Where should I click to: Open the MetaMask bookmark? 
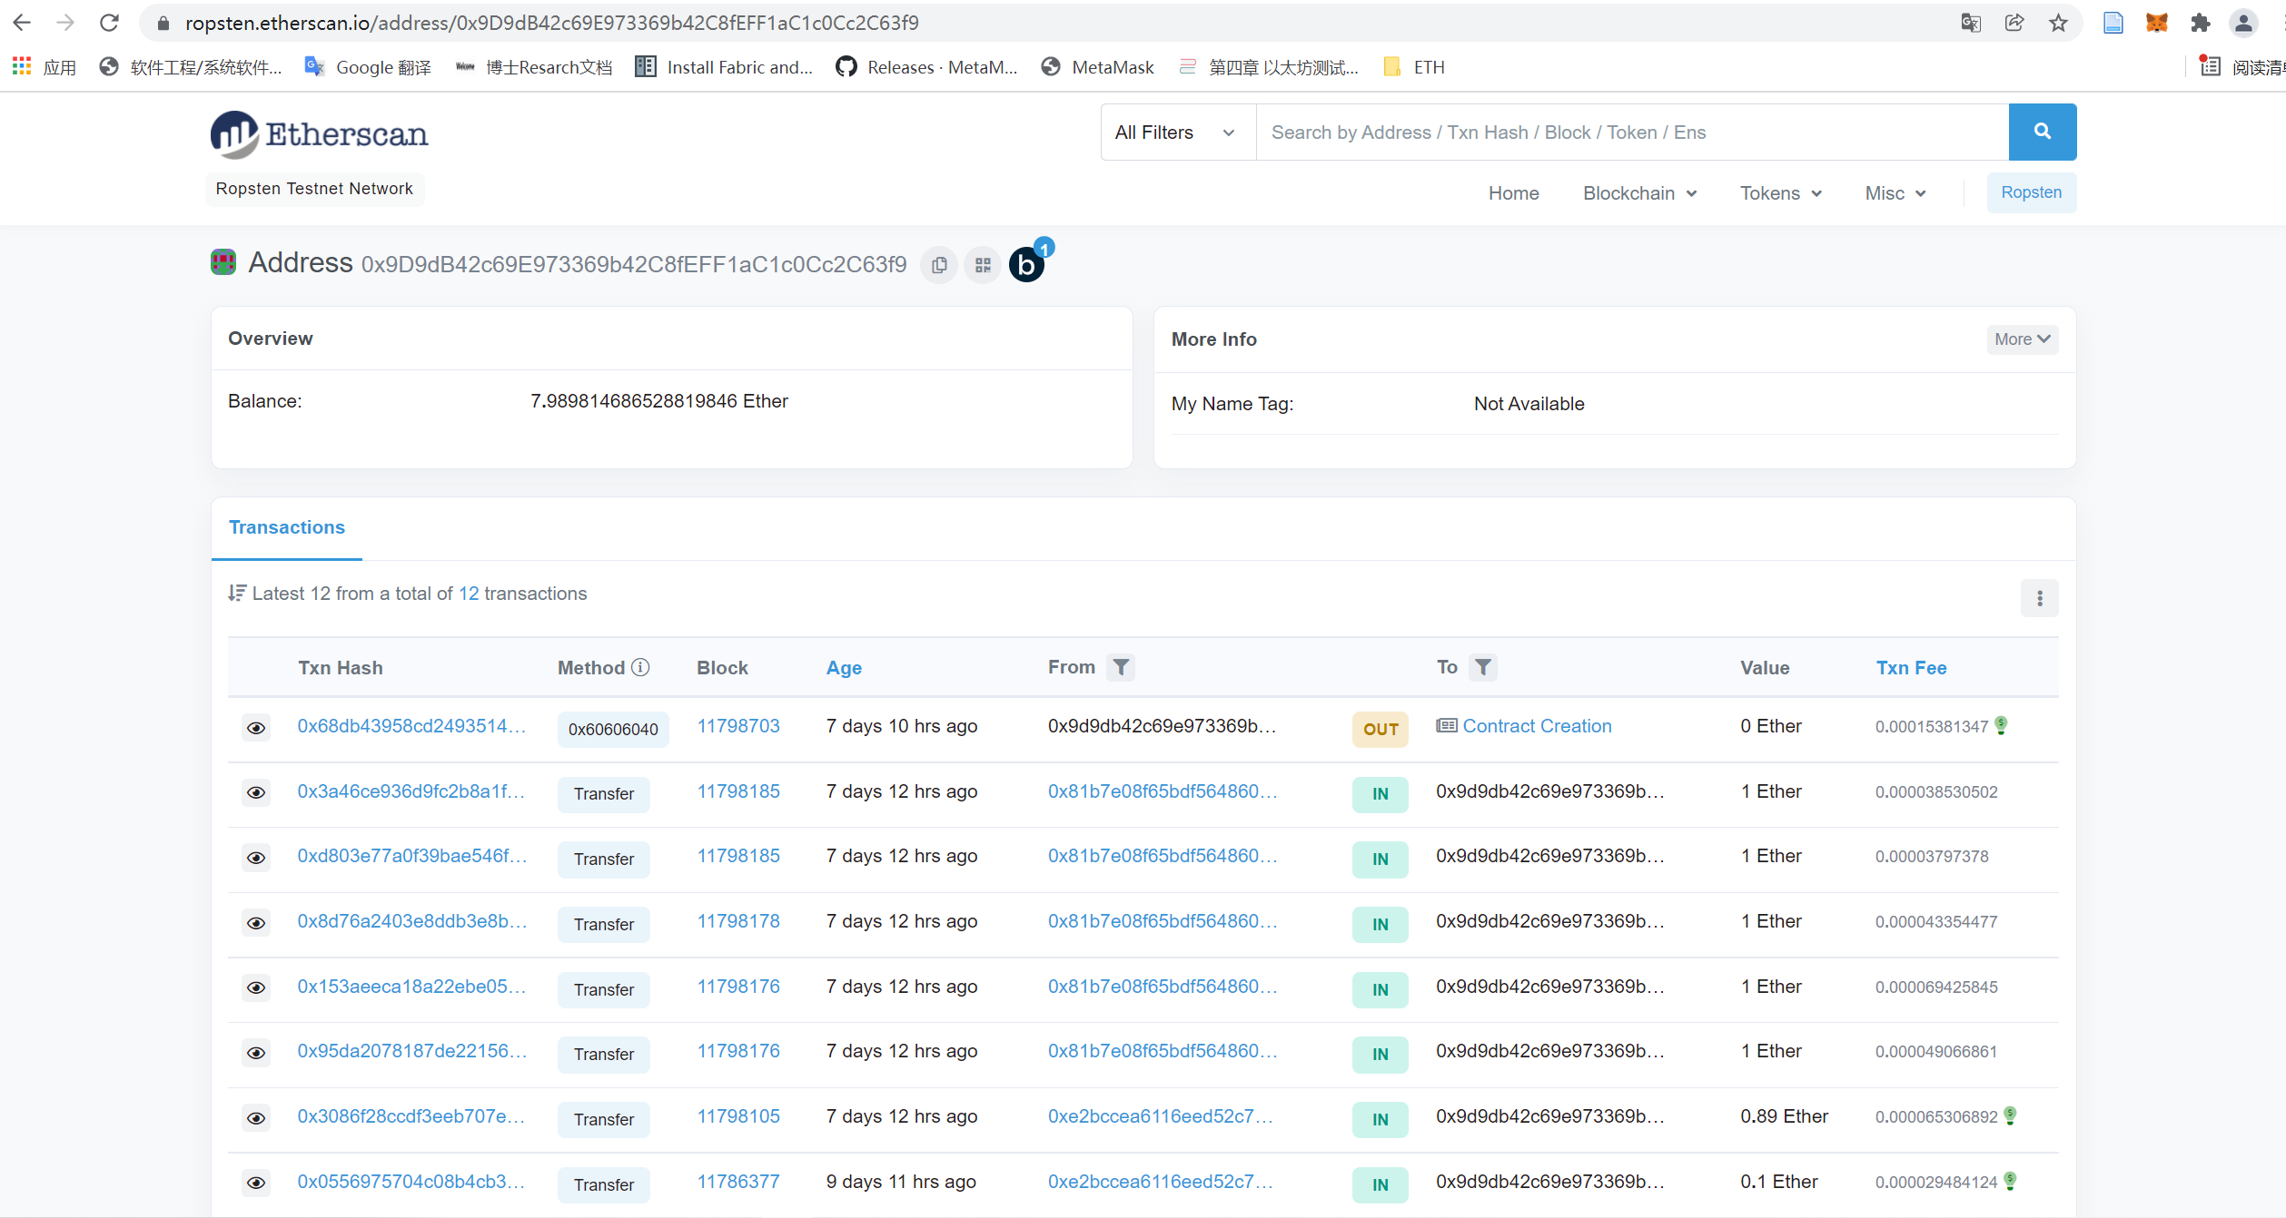pos(1097,67)
